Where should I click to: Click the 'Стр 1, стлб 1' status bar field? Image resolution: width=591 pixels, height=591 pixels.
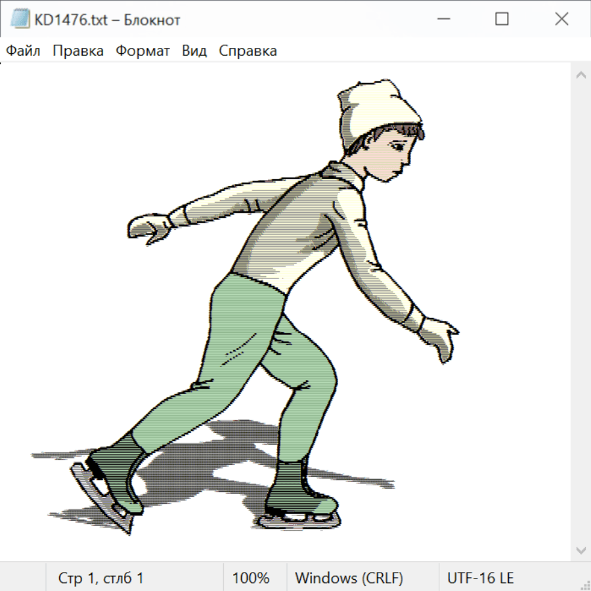pyautogui.click(x=101, y=578)
